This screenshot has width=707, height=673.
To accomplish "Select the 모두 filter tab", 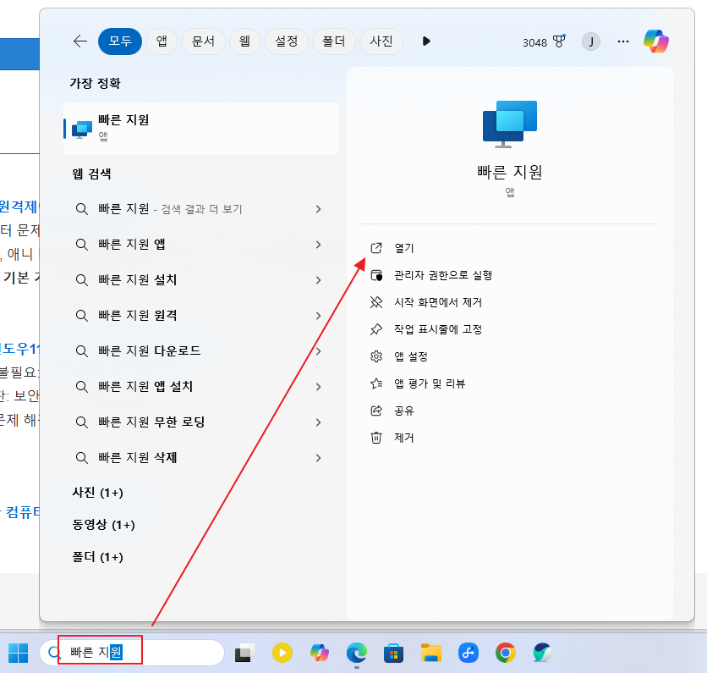I will point(120,41).
